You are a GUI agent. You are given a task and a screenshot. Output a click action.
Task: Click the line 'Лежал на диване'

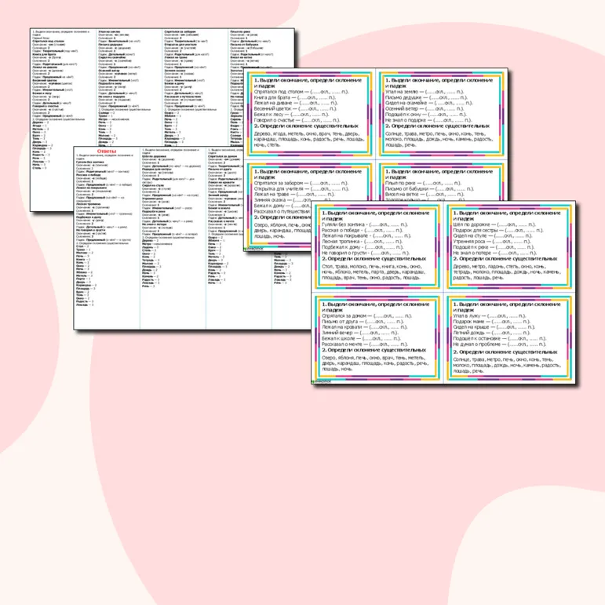(296, 103)
